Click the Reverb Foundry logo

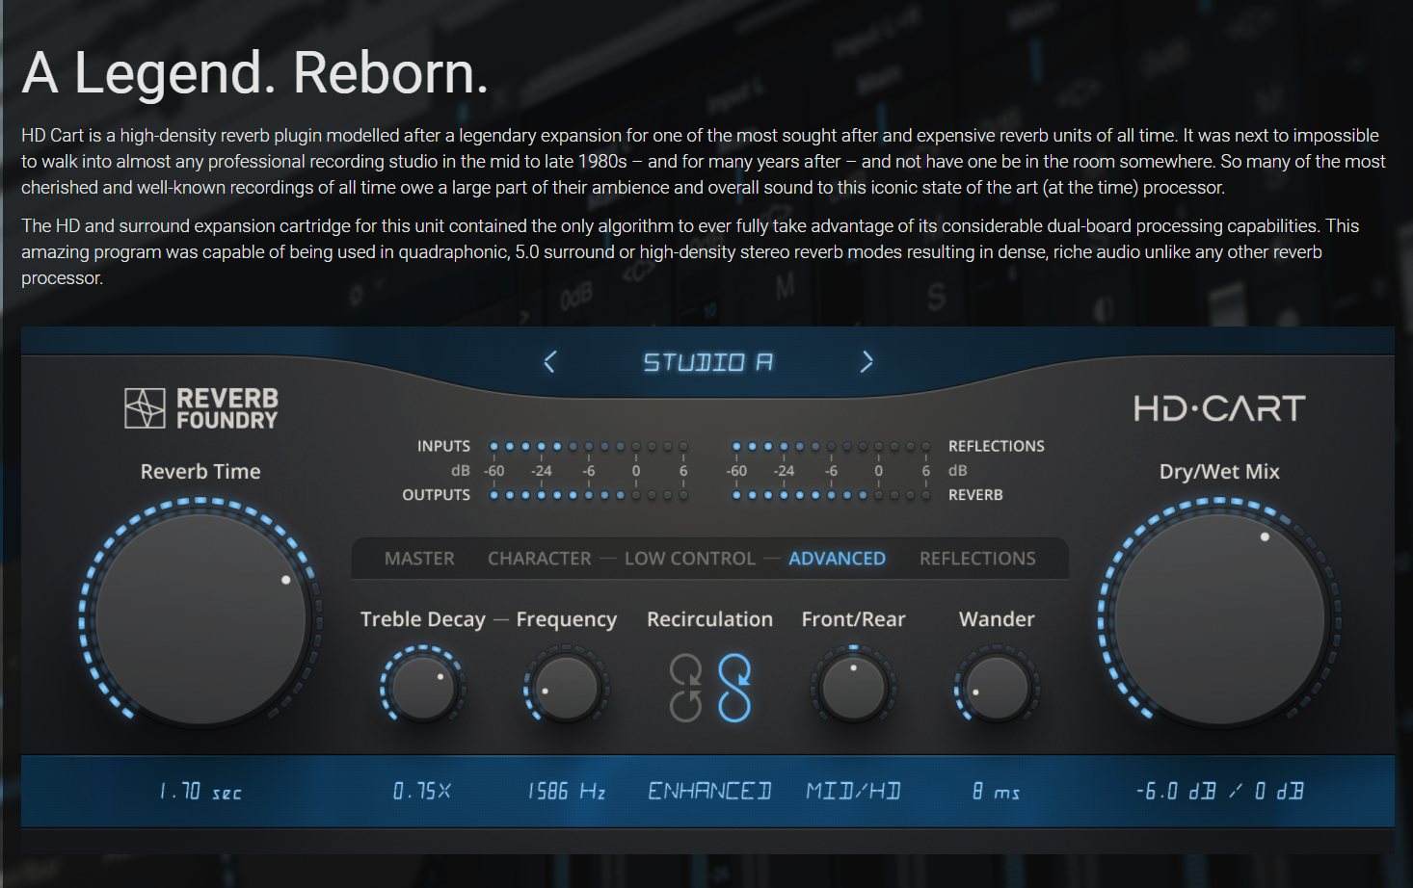pos(201,408)
